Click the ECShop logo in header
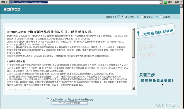The image size is (184, 109). [x=12, y=9]
